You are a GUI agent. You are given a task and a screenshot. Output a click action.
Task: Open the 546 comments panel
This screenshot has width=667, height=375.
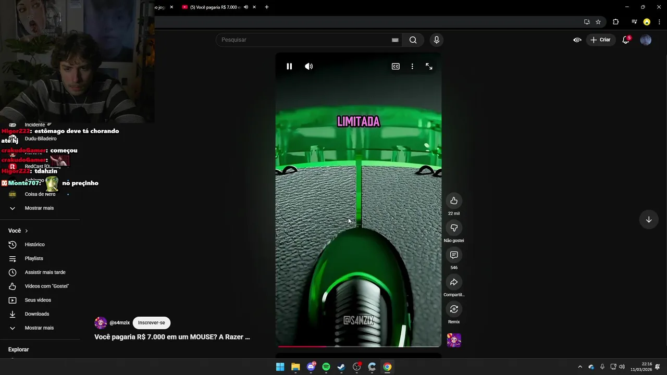[454, 255]
